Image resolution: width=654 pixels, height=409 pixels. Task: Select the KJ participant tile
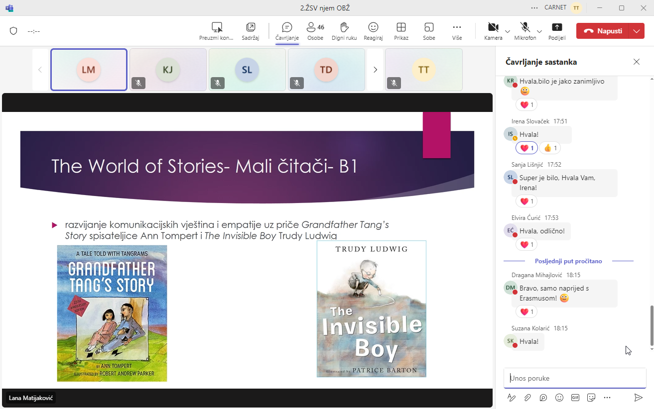tap(168, 70)
